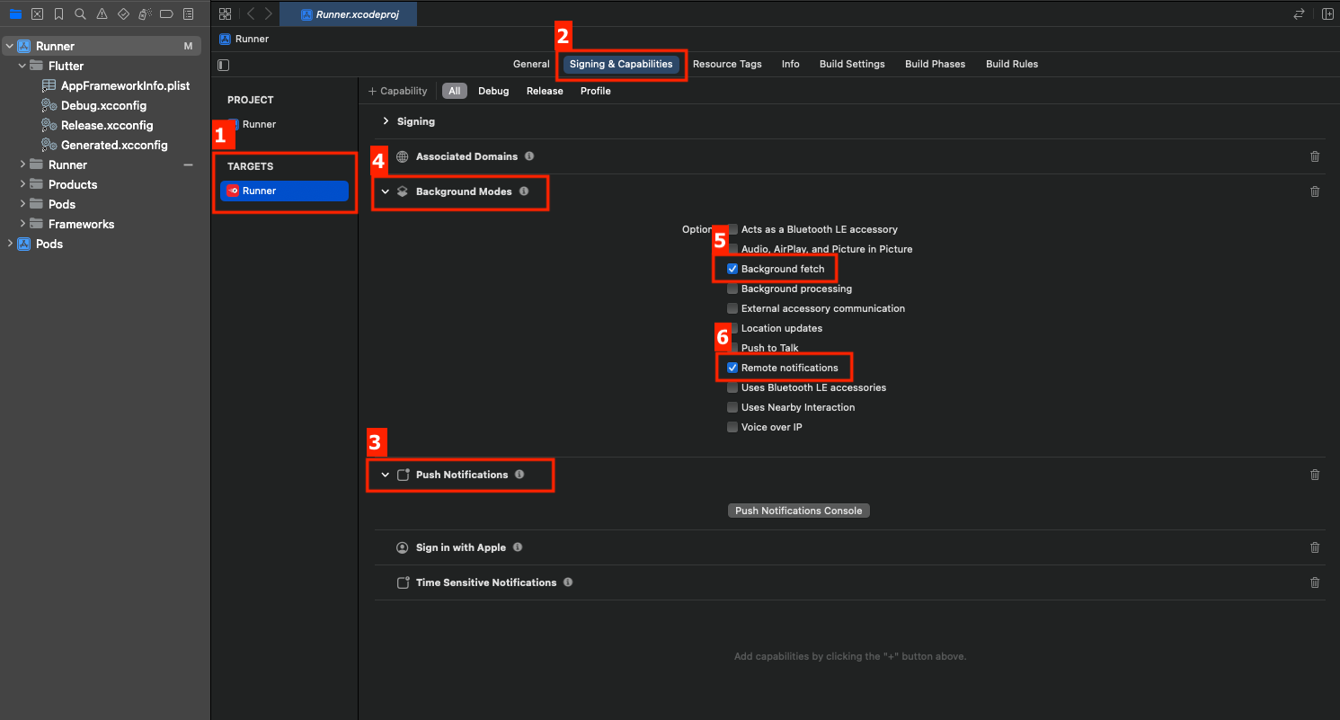Filter capabilities by Debug configuration

(493, 91)
